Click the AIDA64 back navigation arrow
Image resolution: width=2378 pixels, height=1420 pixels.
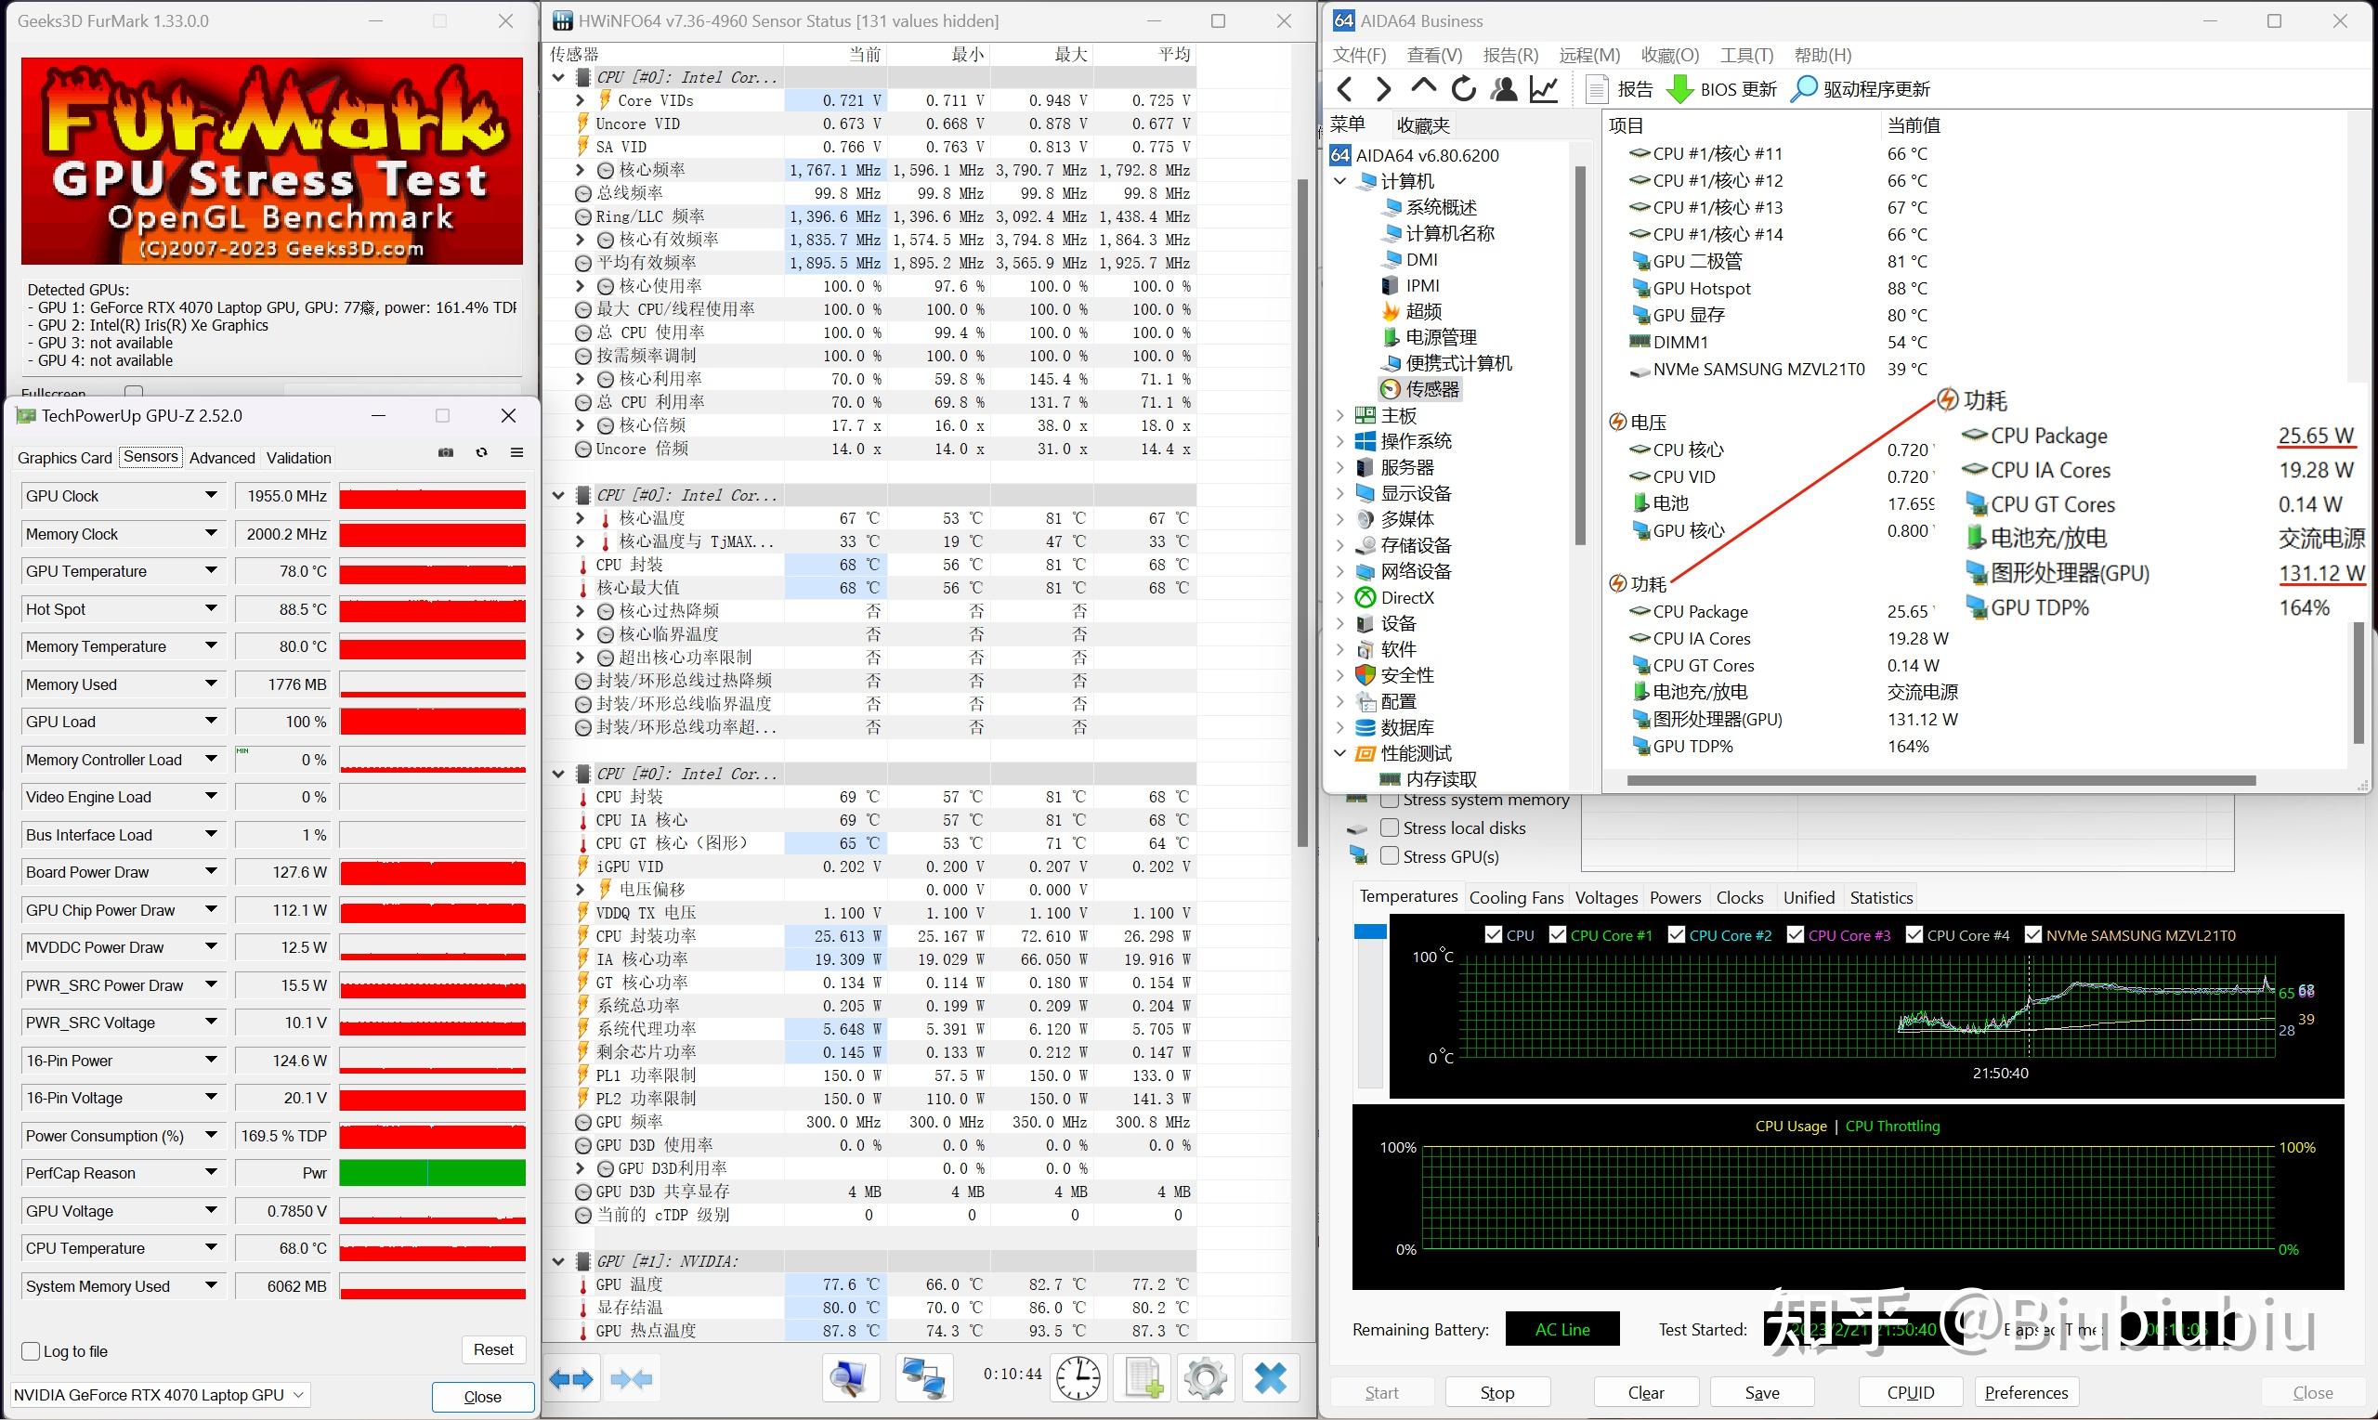1344,89
